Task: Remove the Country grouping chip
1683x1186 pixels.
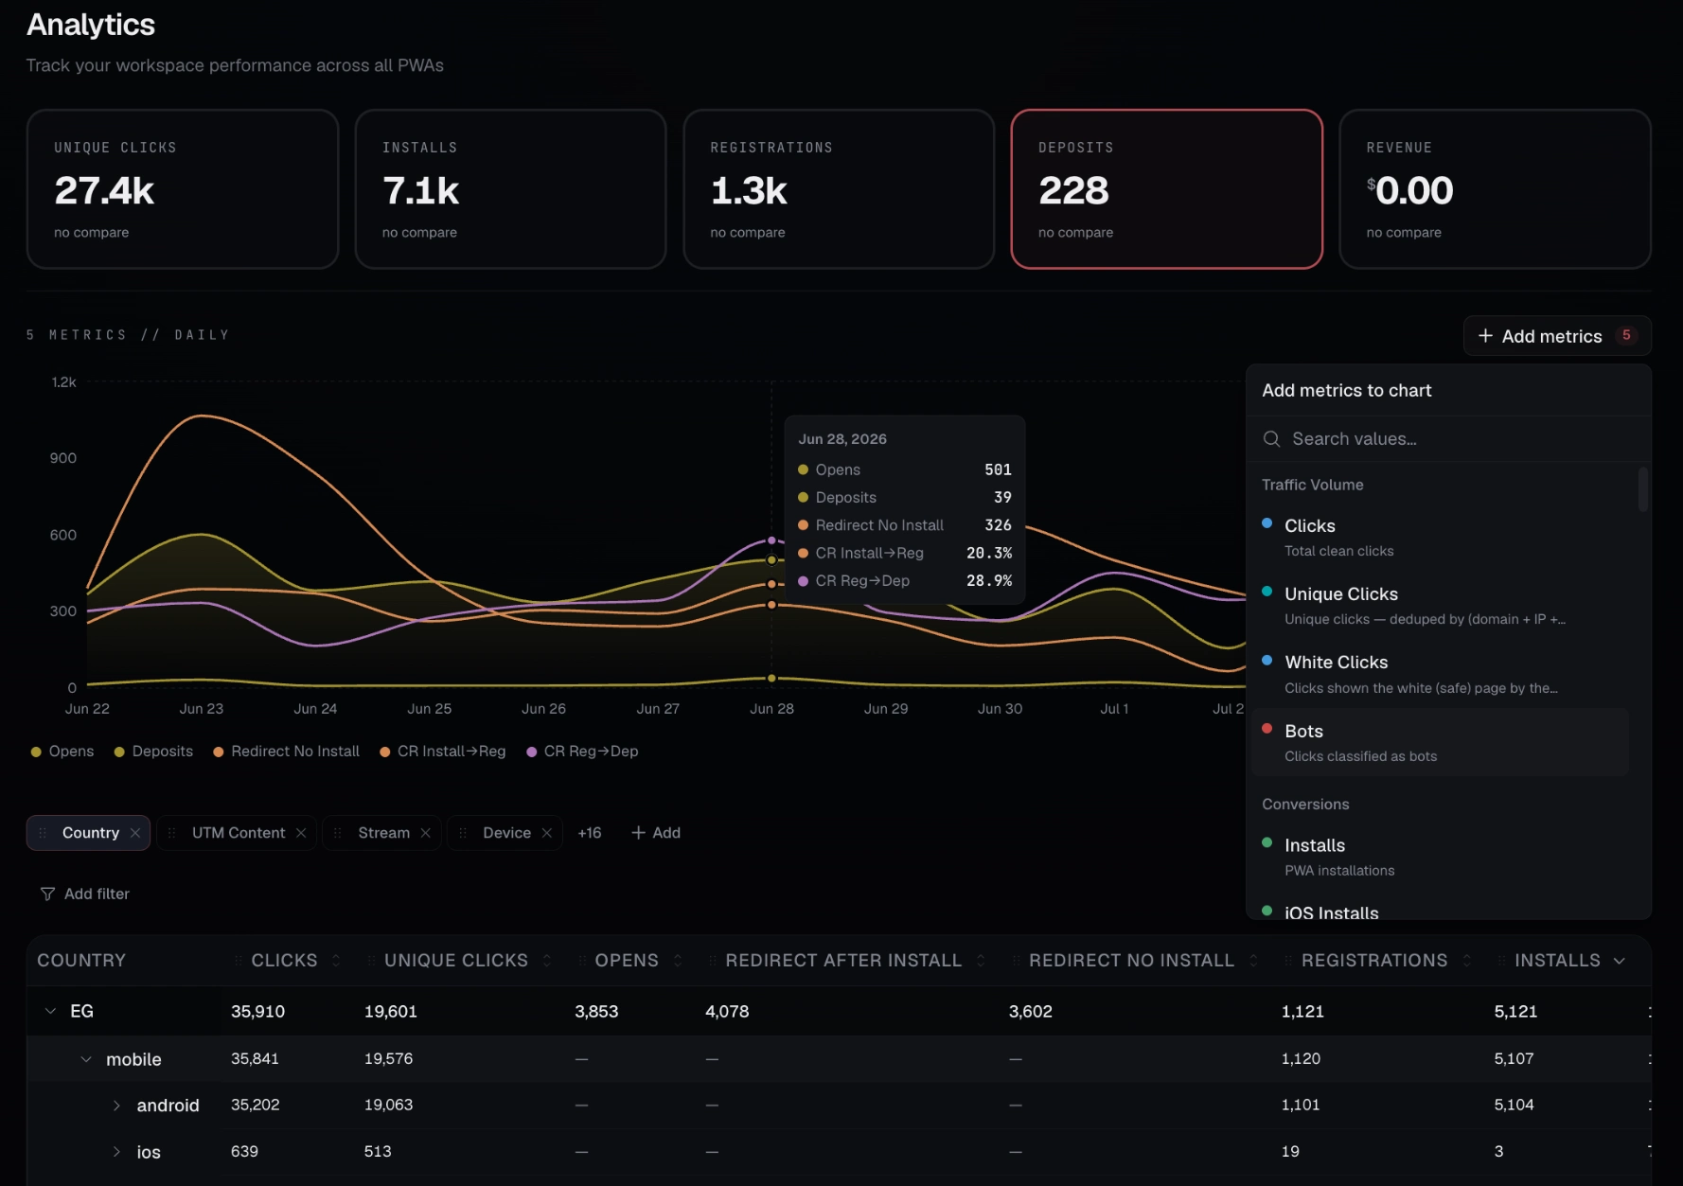Action: coord(135,833)
